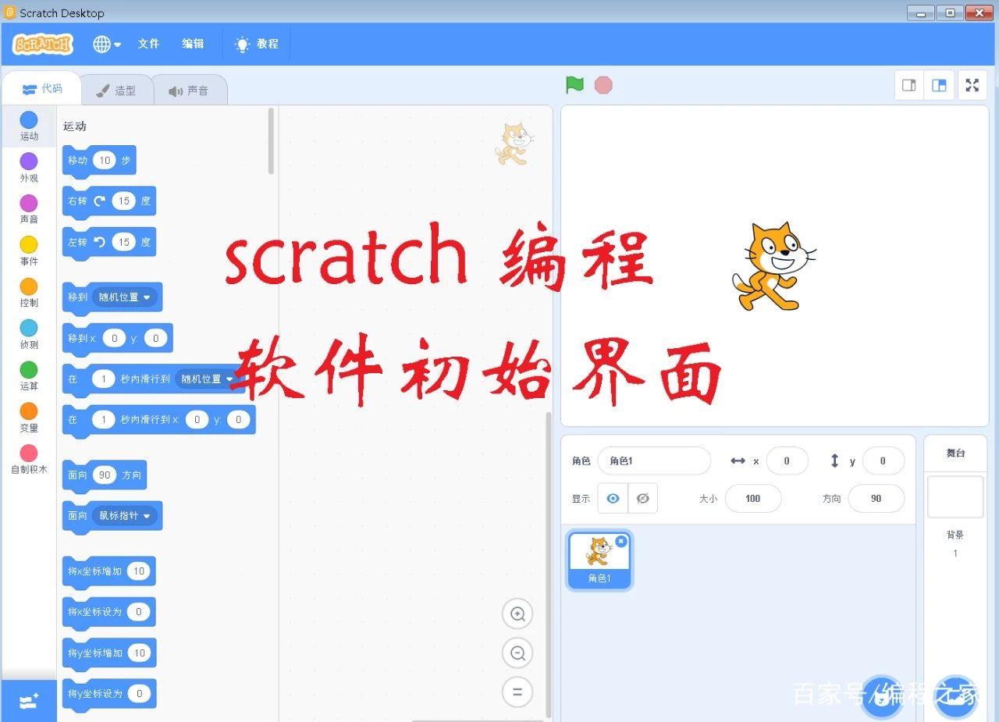999x722 pixels.
Task: Open the add extension button
Action: click(x=29, y=700)
